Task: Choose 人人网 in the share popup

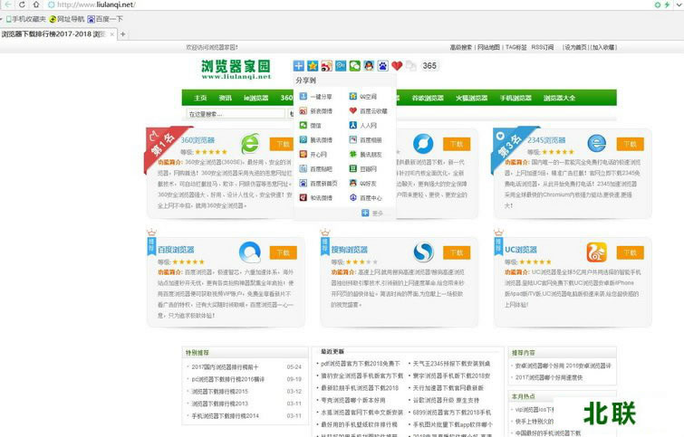Action: coord(363,126)
